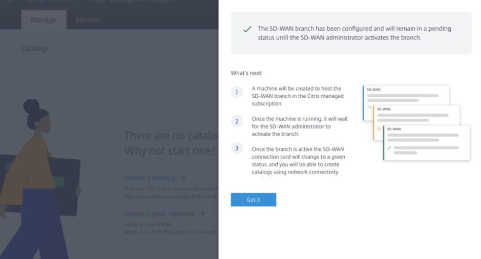Click the 'Great for POC's and non-domain joined' text
The height and width of the screenshot is (259, 481).
(171, 188)
